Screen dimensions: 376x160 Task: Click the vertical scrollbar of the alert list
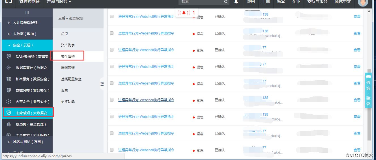pos(369,105)
